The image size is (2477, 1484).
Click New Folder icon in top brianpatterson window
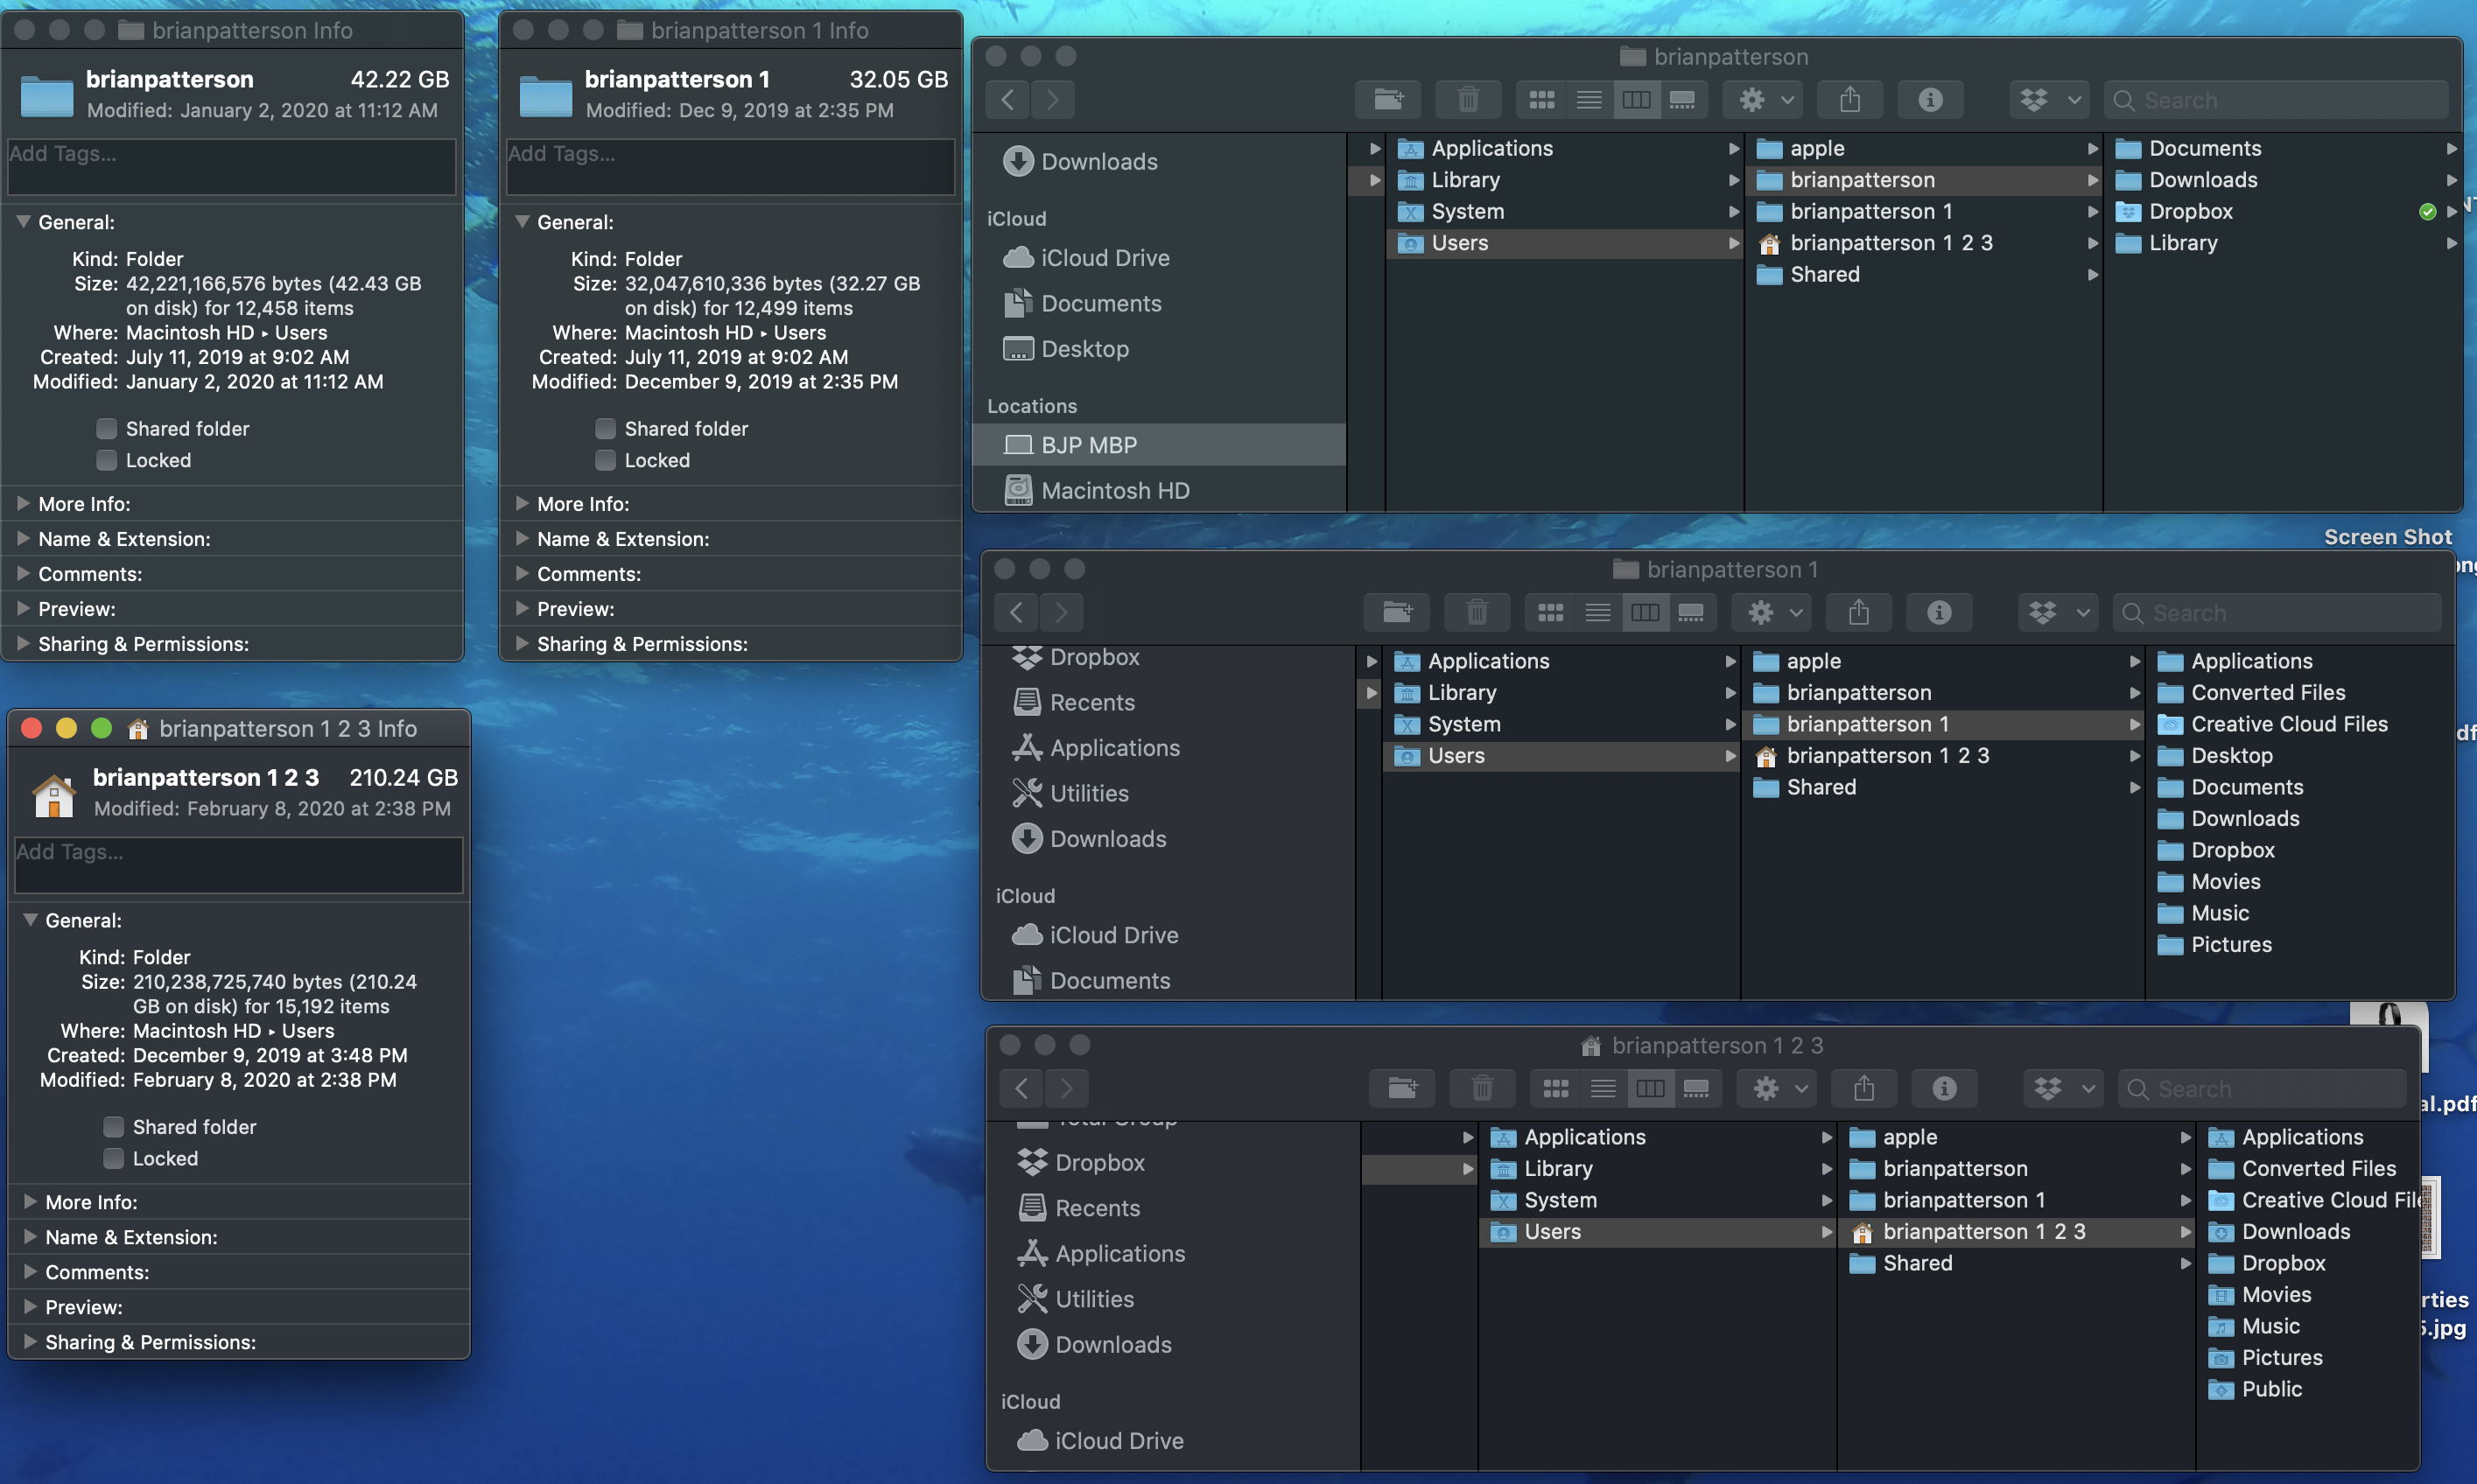click(1387, 100)
